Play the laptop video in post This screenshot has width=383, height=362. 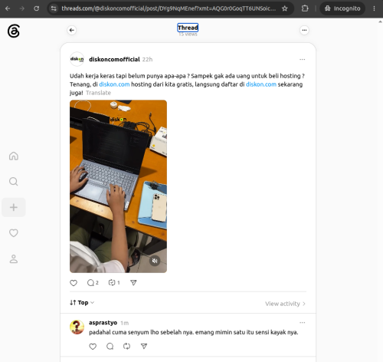pos(118,186)
